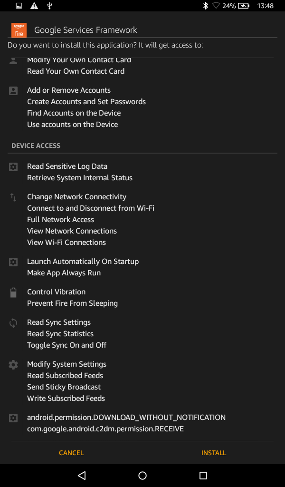The height and width of the screenshot is (487, 285).
Task: Click the network connectivity arrows icon
Action: pos(13,197)
